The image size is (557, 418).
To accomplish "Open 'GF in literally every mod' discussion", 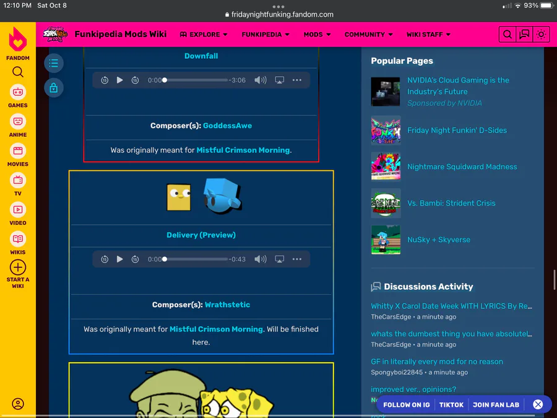I will [x=437, y=362].
